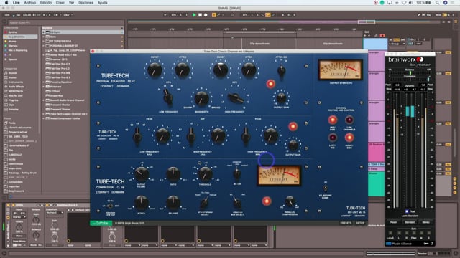Open the Live menu
Screen dimensions: 460x258
pyautogui.click(x=17, y=3)
